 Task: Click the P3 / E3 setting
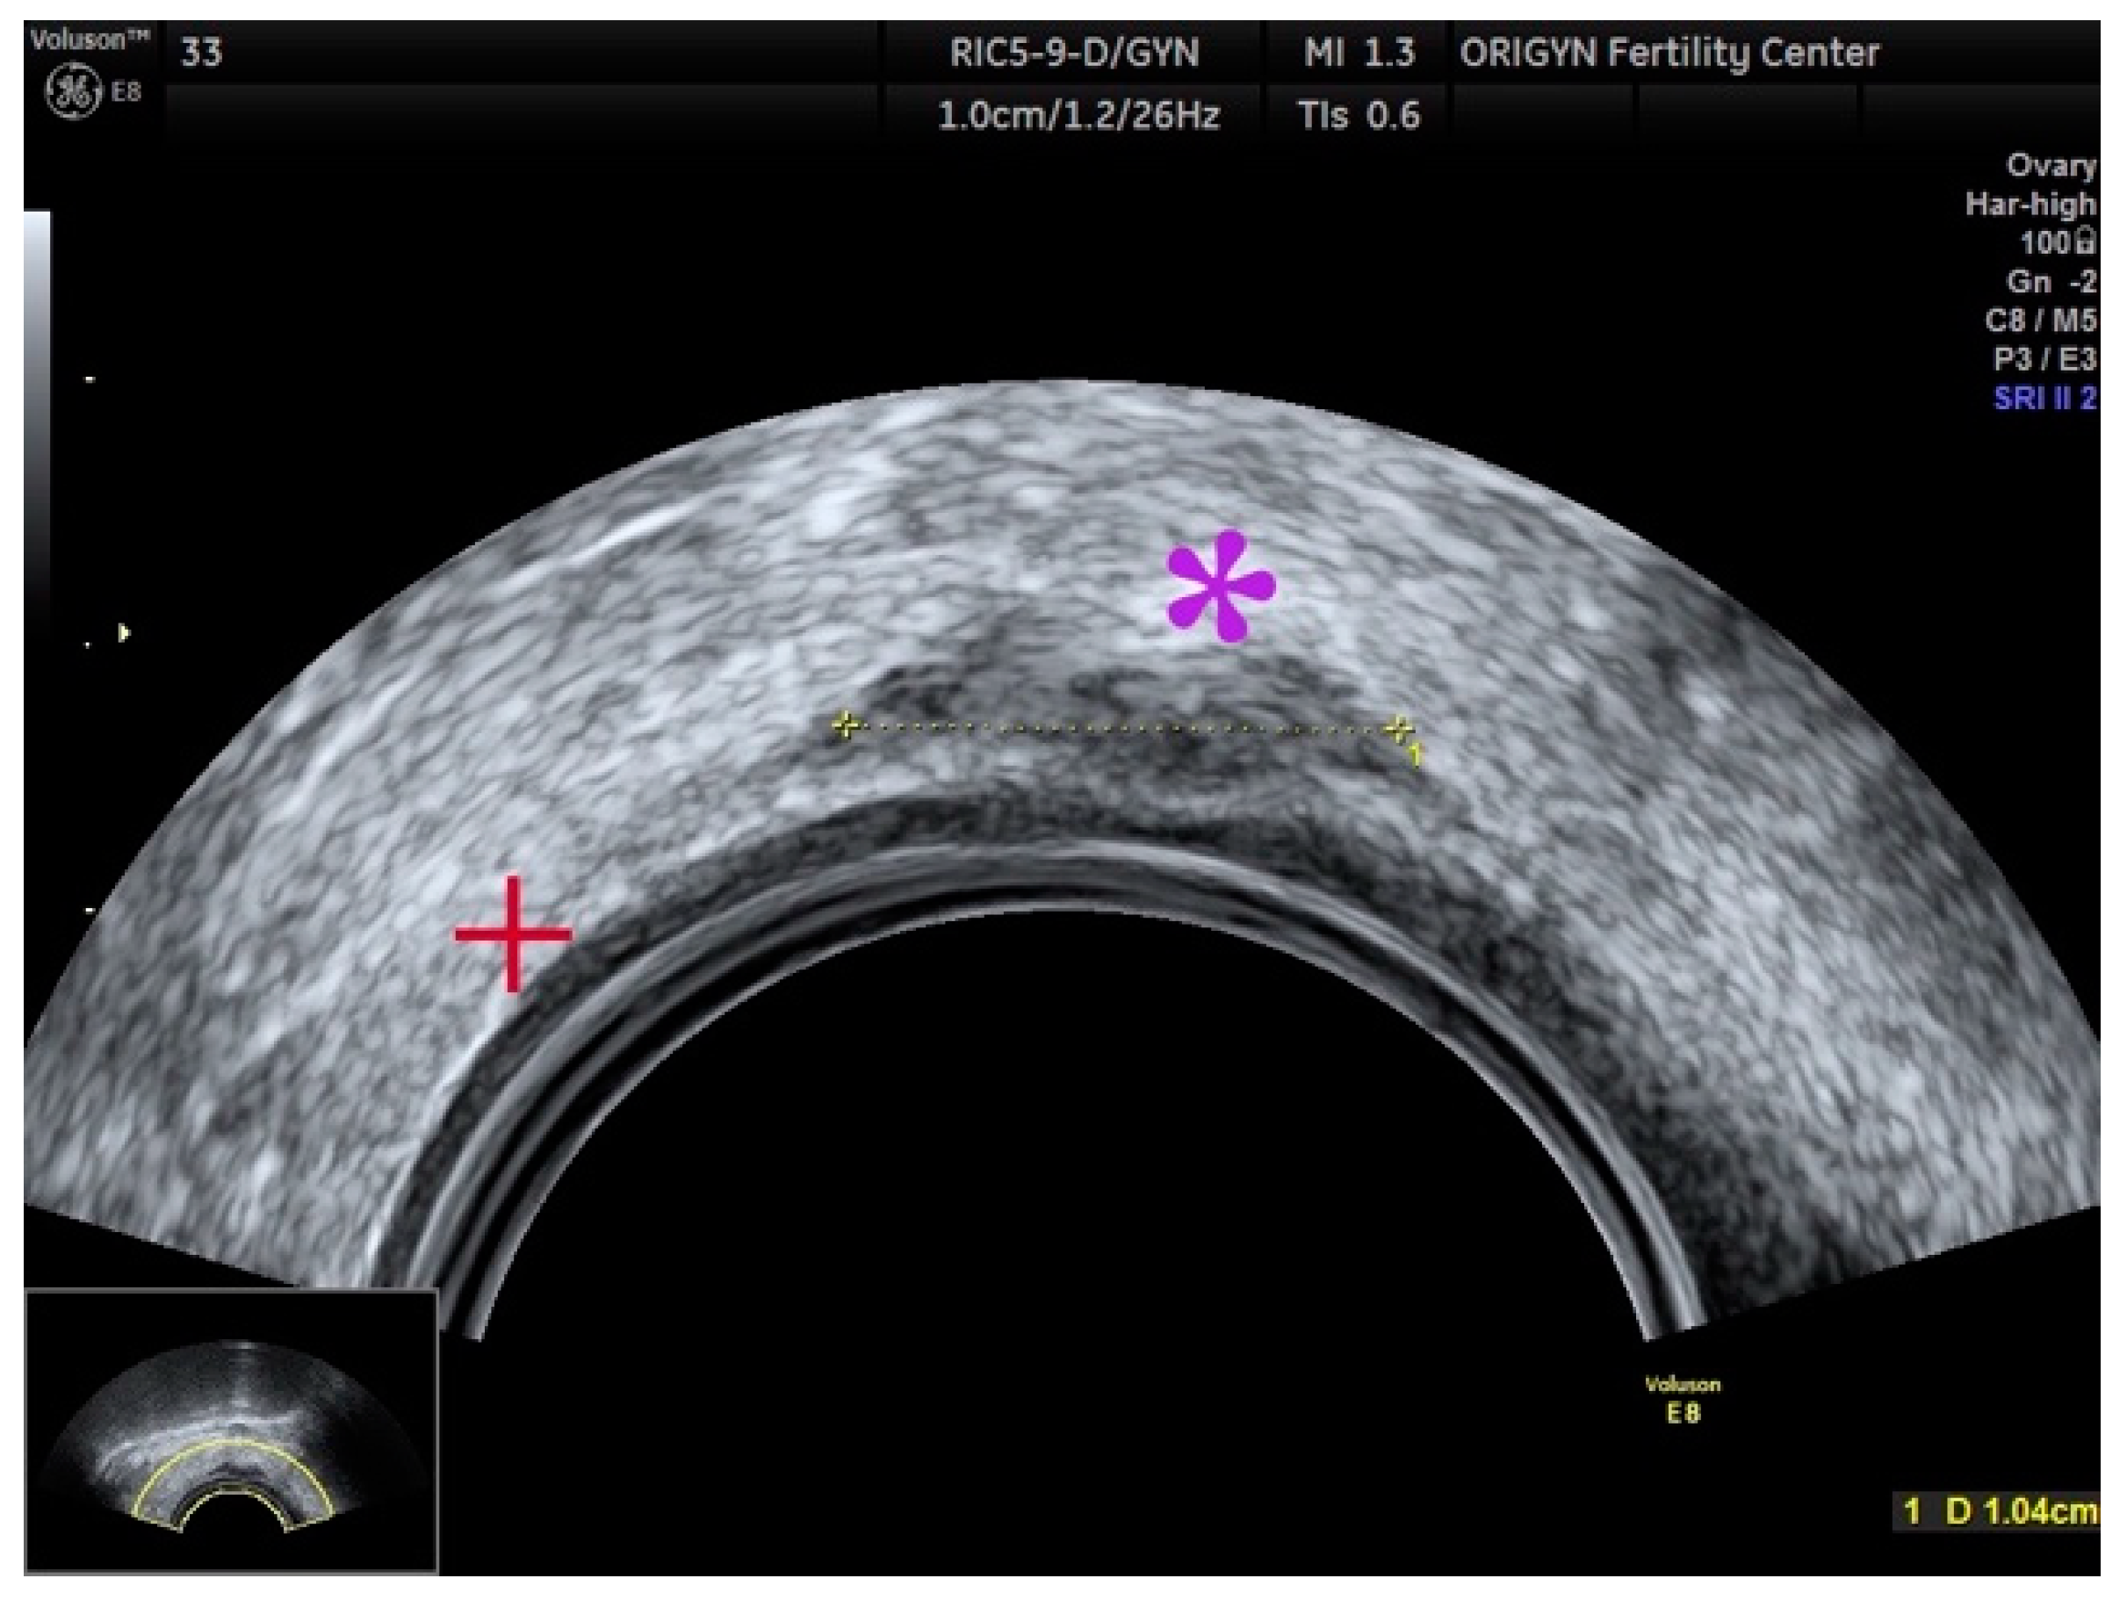click(2044, 360)
